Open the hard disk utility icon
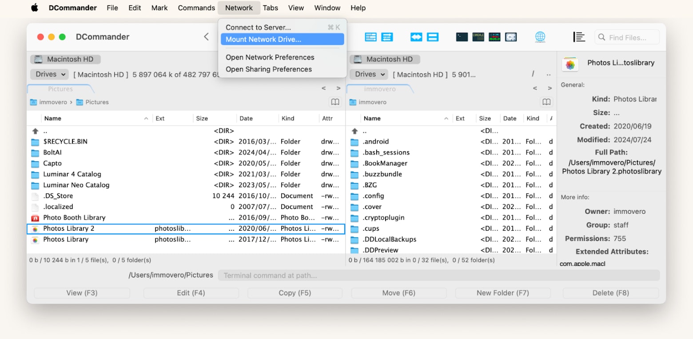 [511, 37]
